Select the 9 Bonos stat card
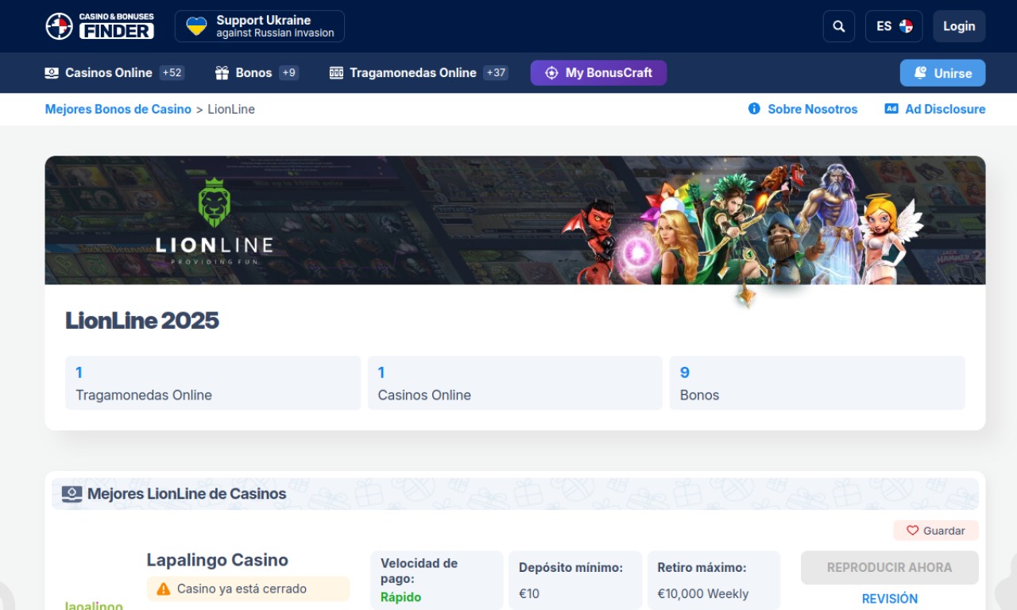 tap(817, 383)
